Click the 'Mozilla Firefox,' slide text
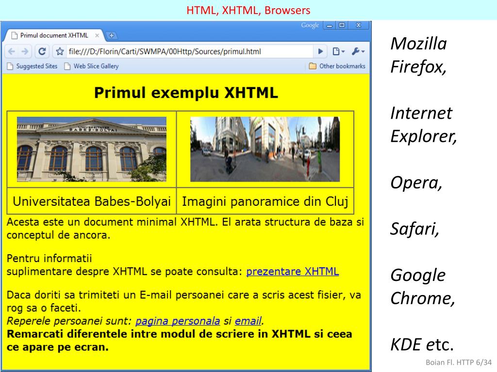This screenshot has height=372, width=497. click(419, 55)
